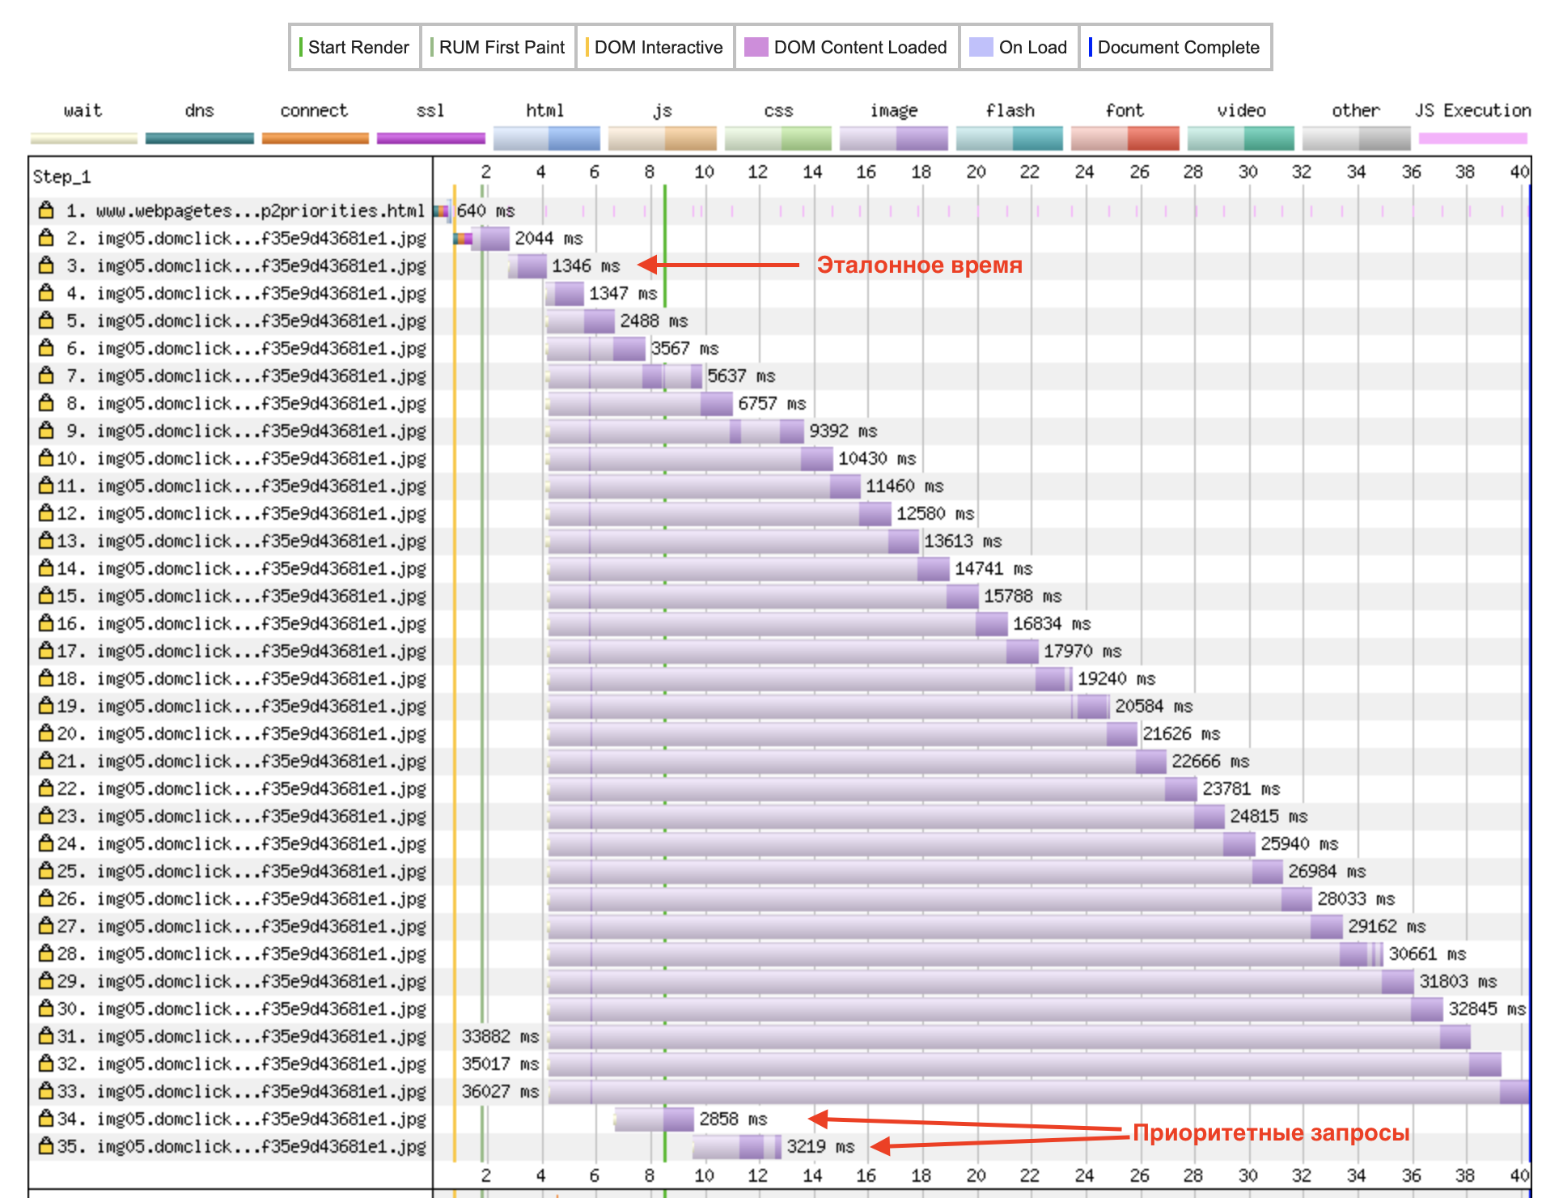Click the 2044 ms timing label
This screenshot has width=1542, height=1198.
(549, 238)
